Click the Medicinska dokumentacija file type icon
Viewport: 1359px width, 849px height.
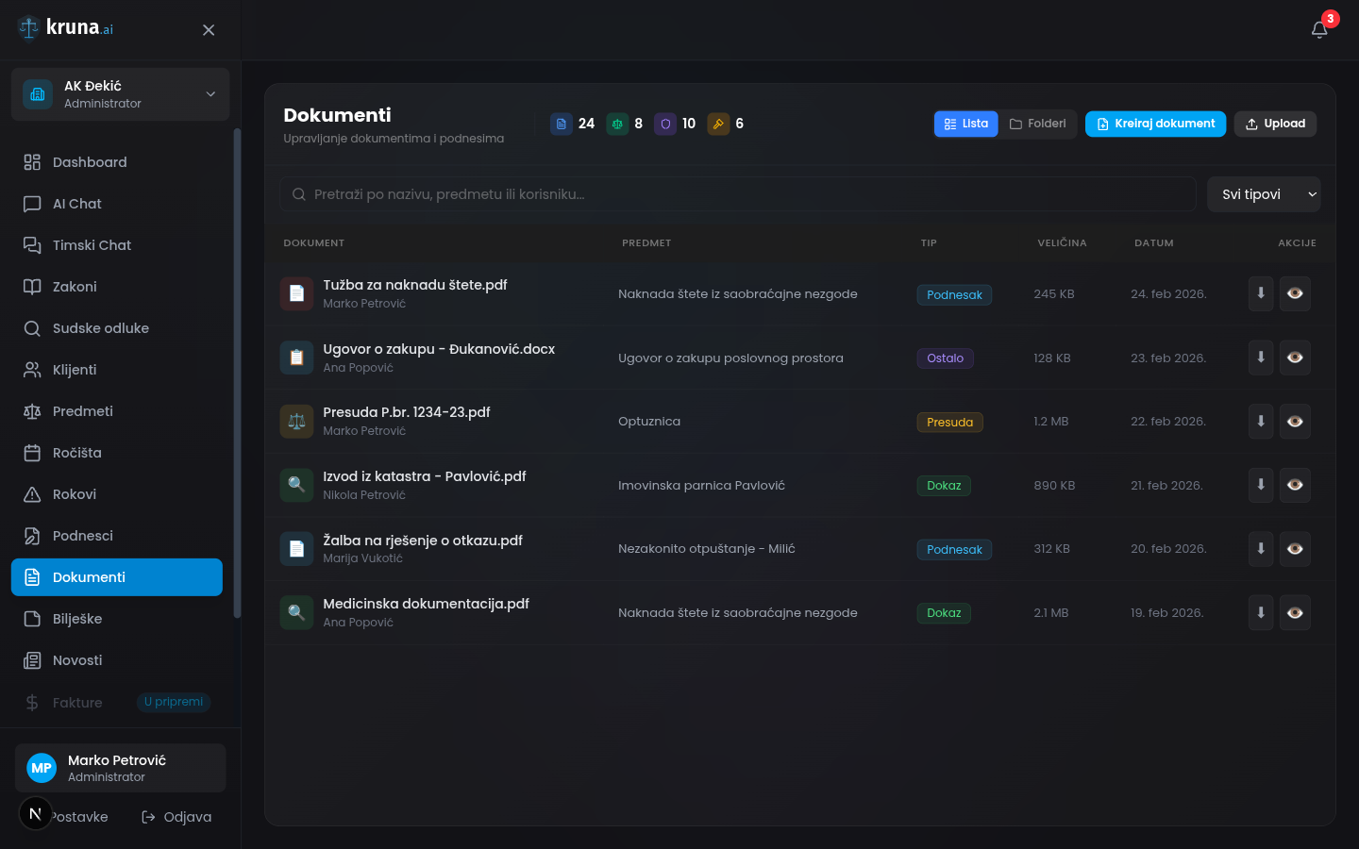pyautogui.click(x=296, y=612)
